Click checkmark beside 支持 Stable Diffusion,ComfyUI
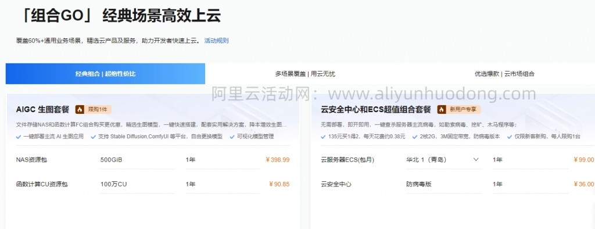595x229 pixels. 94,137
